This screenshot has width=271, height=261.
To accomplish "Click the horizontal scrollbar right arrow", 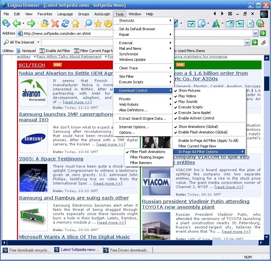I will click(x=261, y=242).
